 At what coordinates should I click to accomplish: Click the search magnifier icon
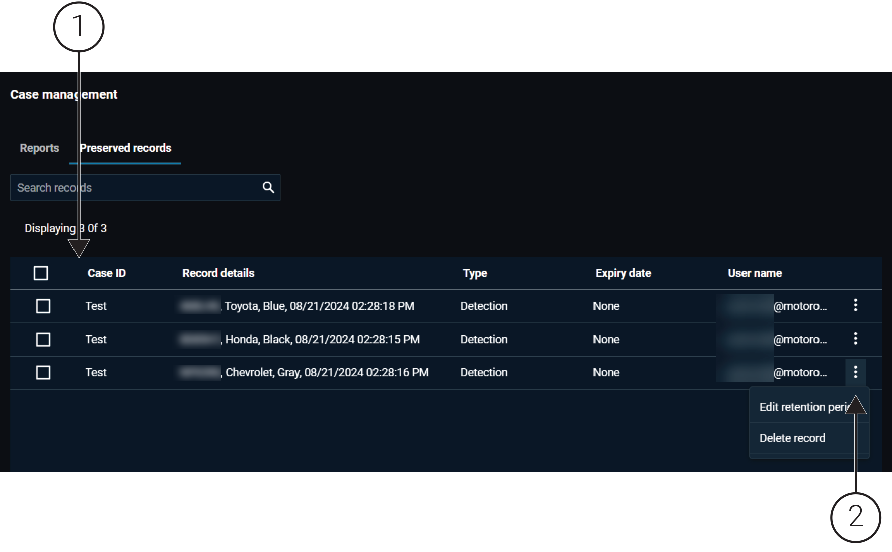tap(267, 187)
